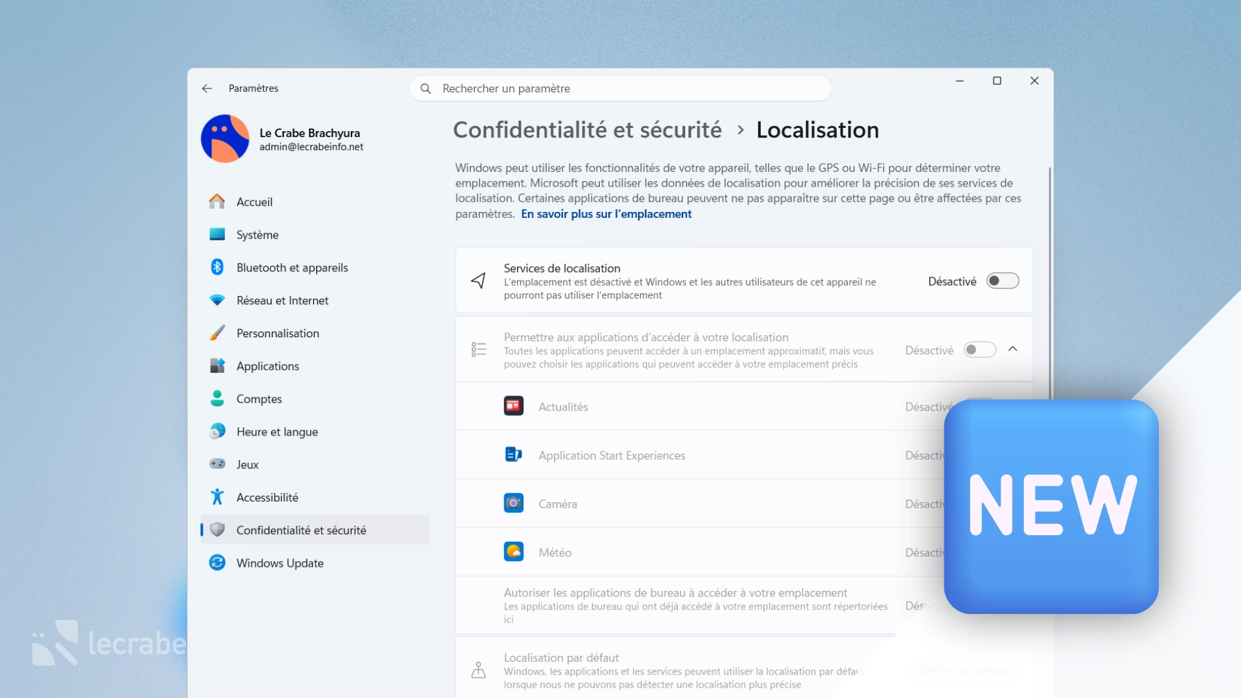Open the Système settings page
Viewport: 1241px width, 698px height.
pyautogui.click(x=315, y=235)
